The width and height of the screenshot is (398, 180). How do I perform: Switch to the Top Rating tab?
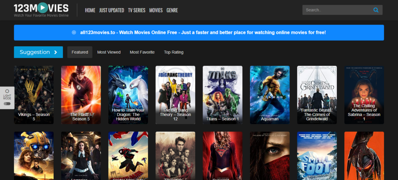pyautogui.click(x=174, y=52)
